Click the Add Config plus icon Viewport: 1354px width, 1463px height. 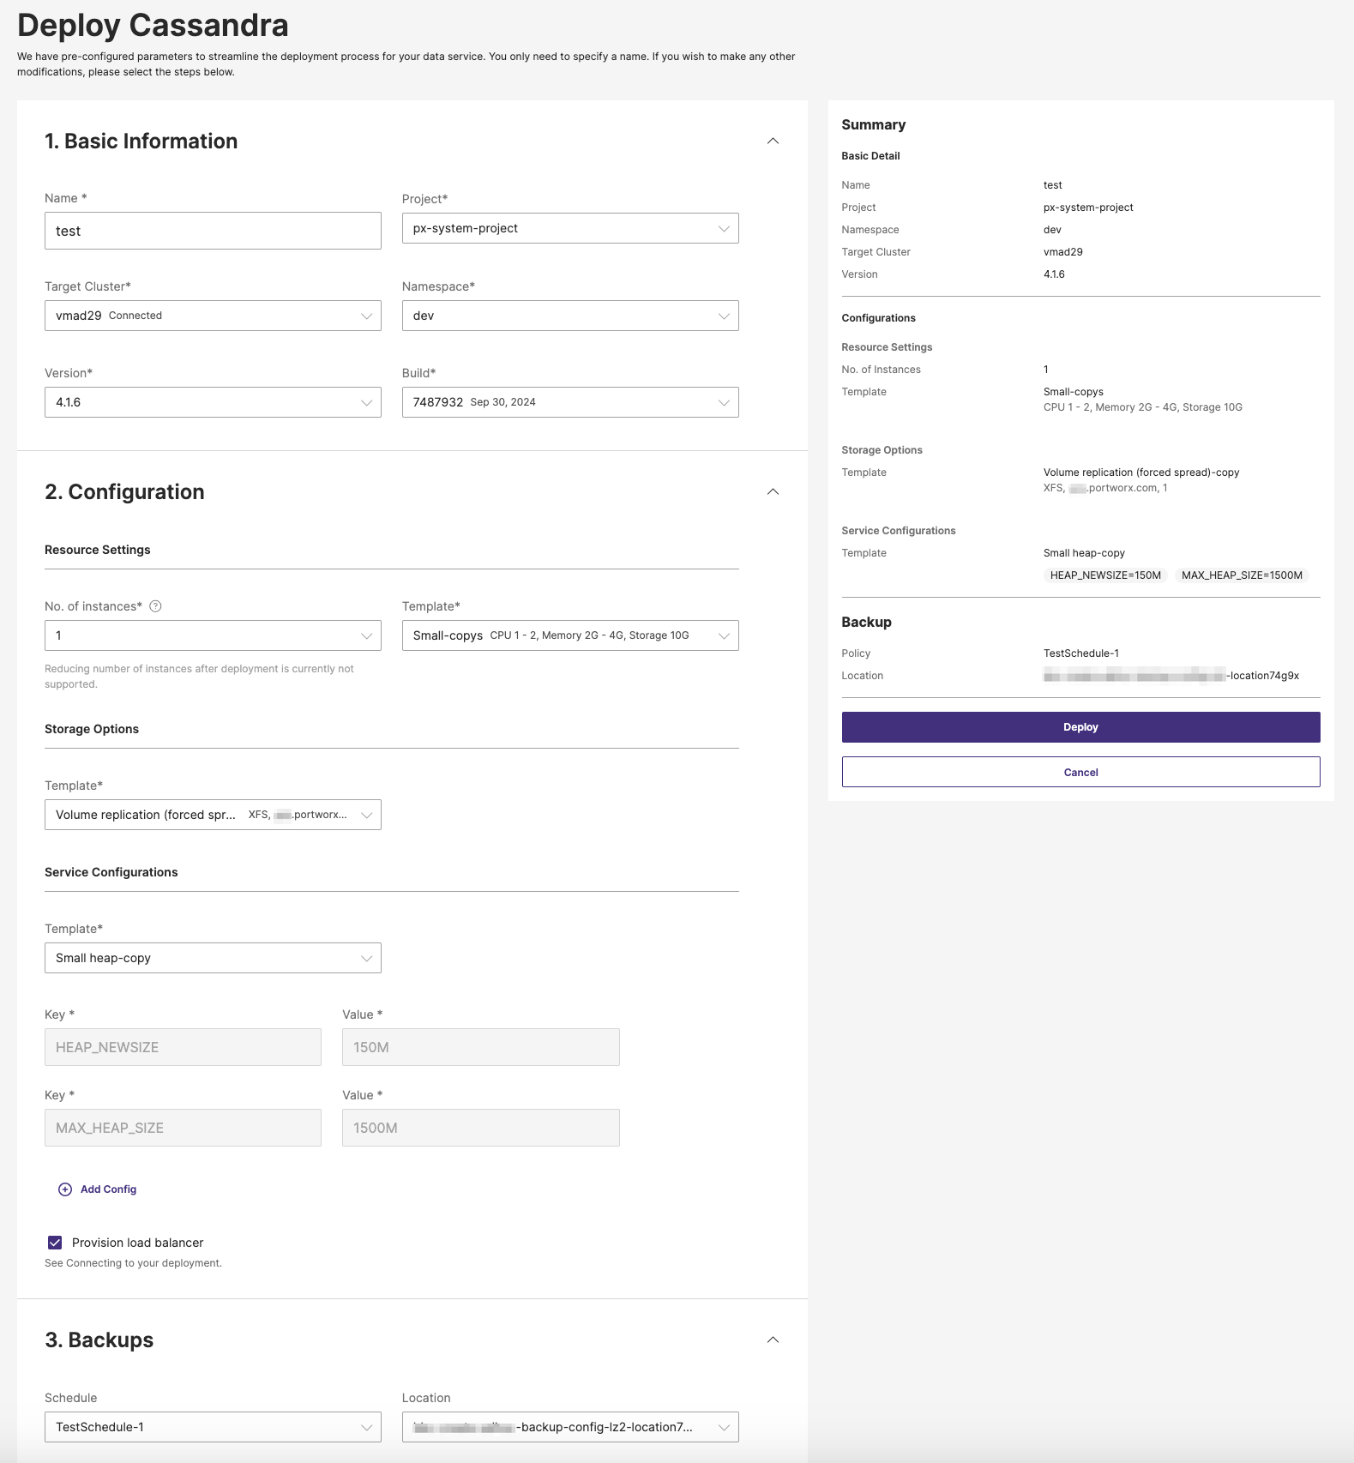point(65,1189)
